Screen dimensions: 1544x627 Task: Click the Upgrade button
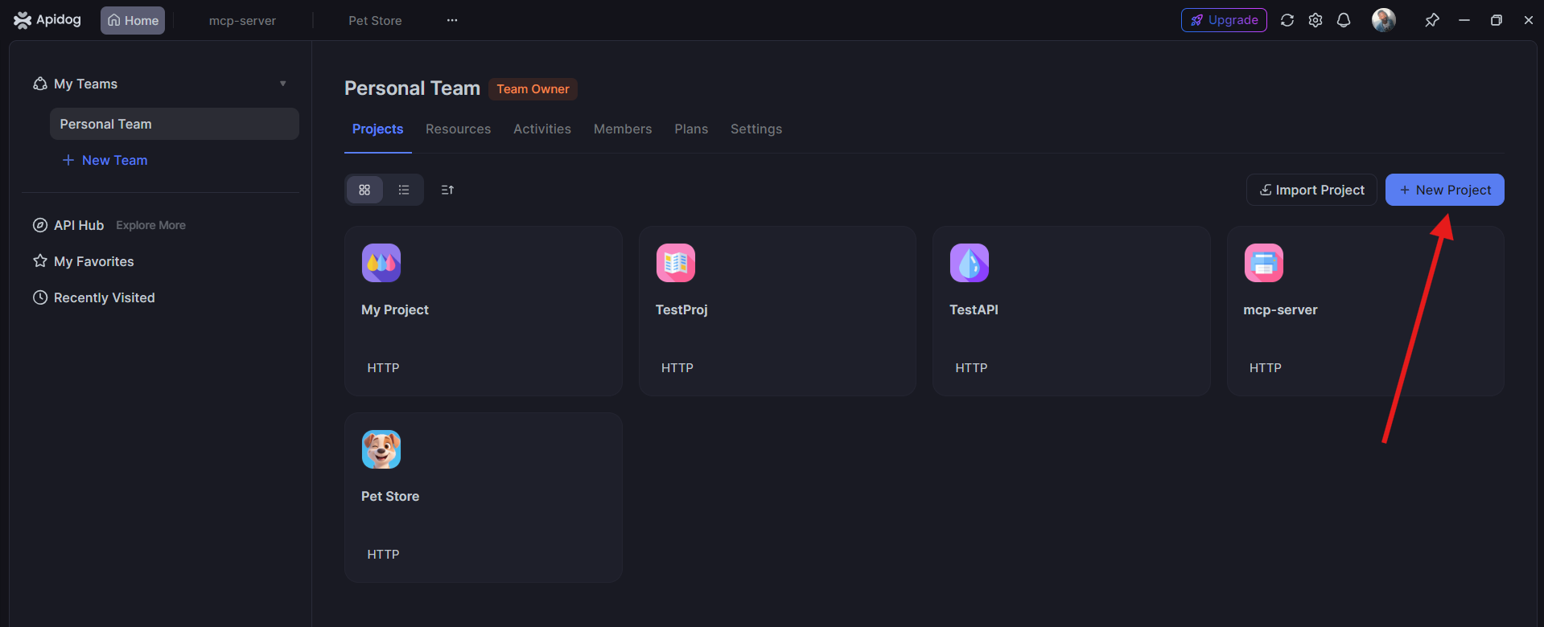pos(1224,20)
